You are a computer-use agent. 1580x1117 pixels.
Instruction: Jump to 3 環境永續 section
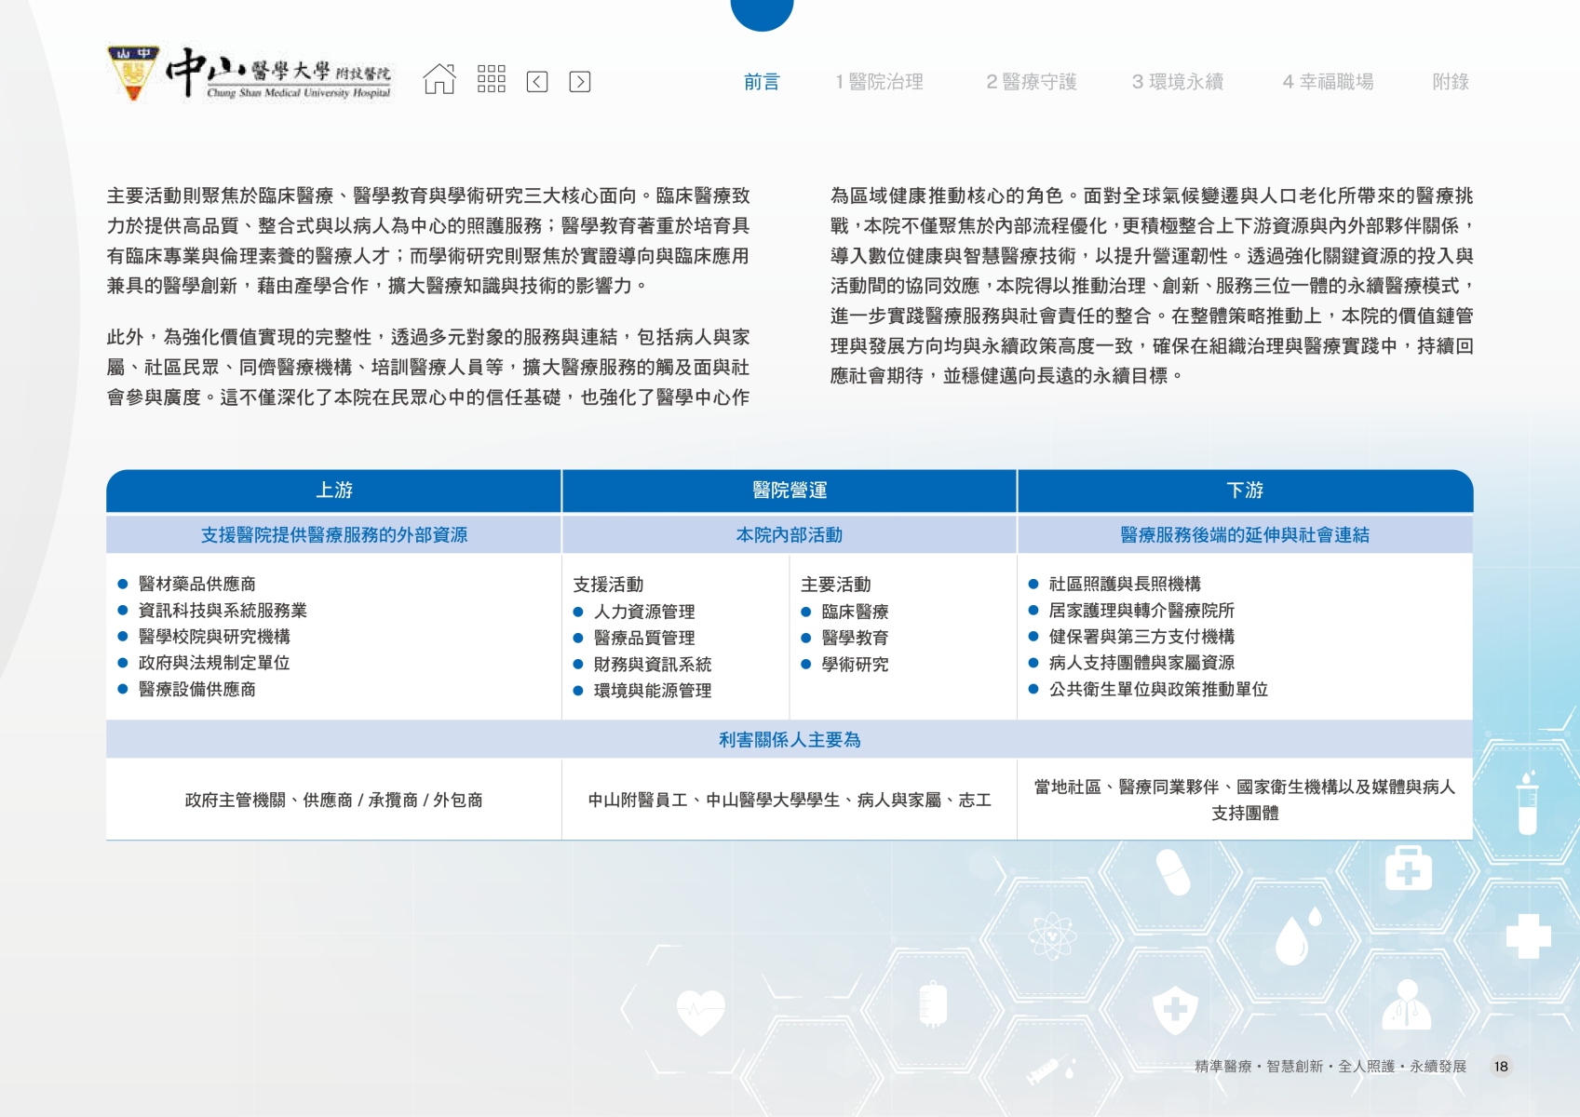pyautogui.click(x=1177, y=82)
